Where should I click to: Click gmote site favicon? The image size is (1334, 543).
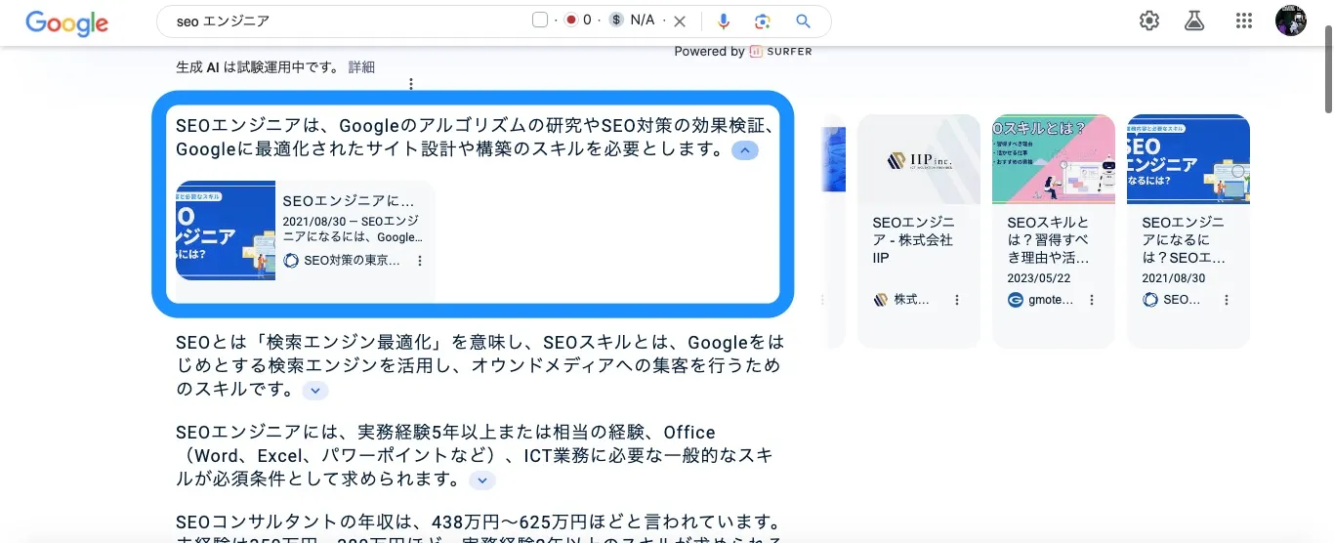1016,300
